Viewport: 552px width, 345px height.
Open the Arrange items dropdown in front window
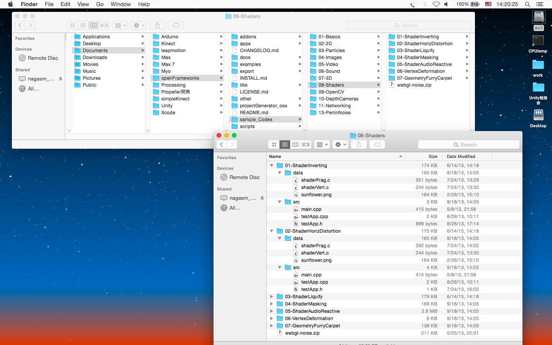322,145
